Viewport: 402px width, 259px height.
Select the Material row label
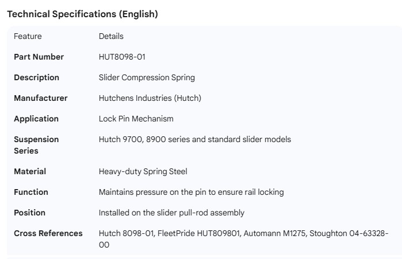pos(30,171)
